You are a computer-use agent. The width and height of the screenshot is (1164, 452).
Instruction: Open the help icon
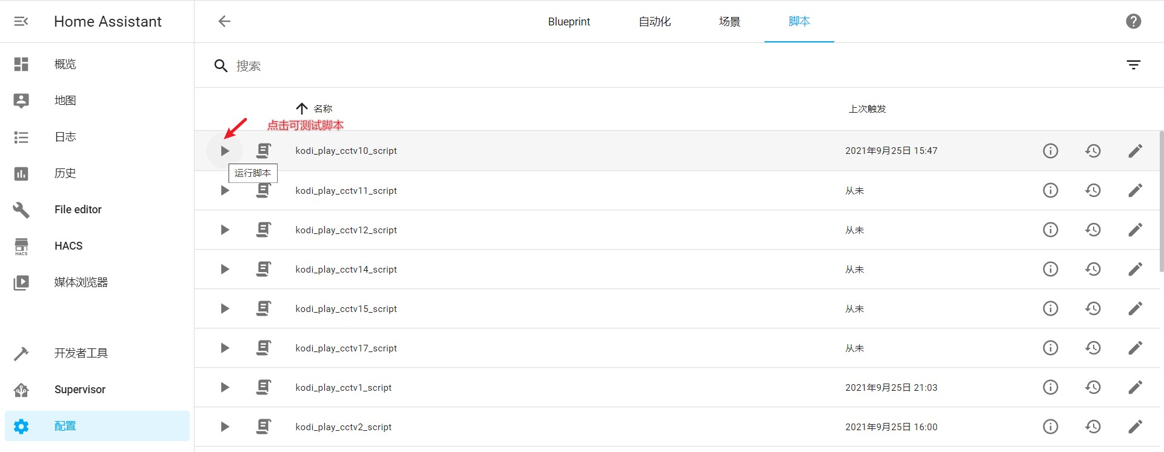click(x=1133, y=22)
